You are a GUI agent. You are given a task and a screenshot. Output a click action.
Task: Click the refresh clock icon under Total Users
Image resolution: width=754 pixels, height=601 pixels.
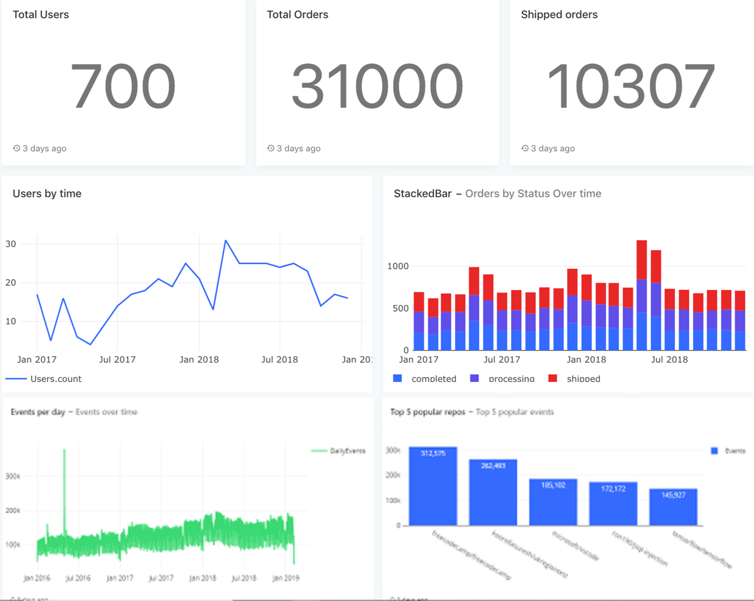point(17,148)
